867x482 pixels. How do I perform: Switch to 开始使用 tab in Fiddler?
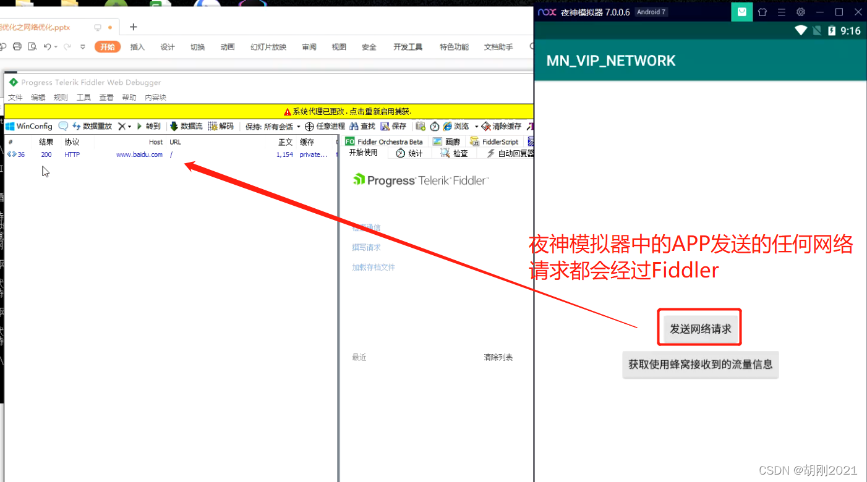click(364, 153)
